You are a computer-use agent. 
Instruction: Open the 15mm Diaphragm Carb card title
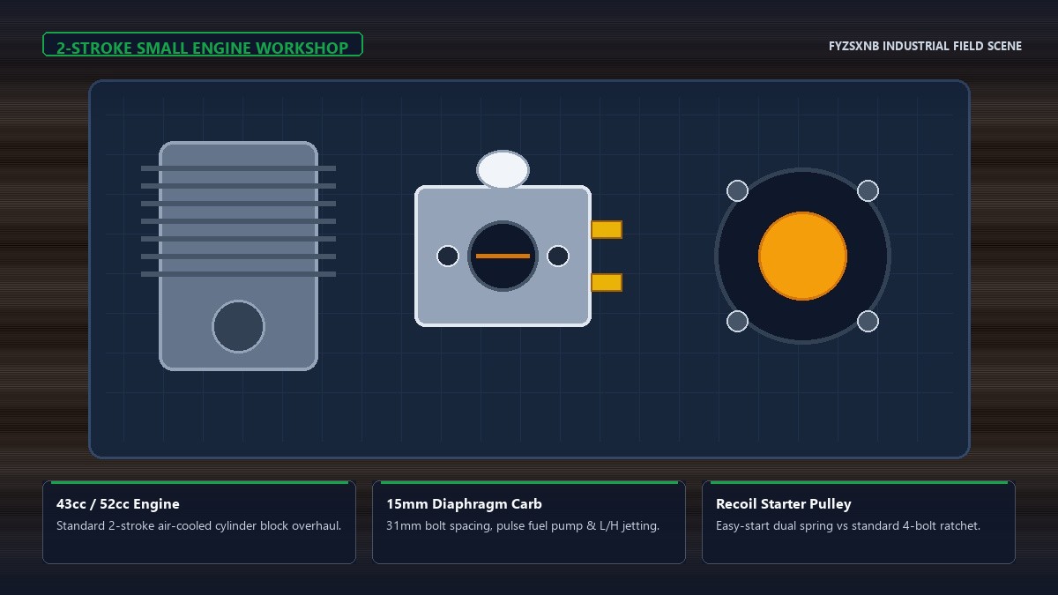pos(464,504)
